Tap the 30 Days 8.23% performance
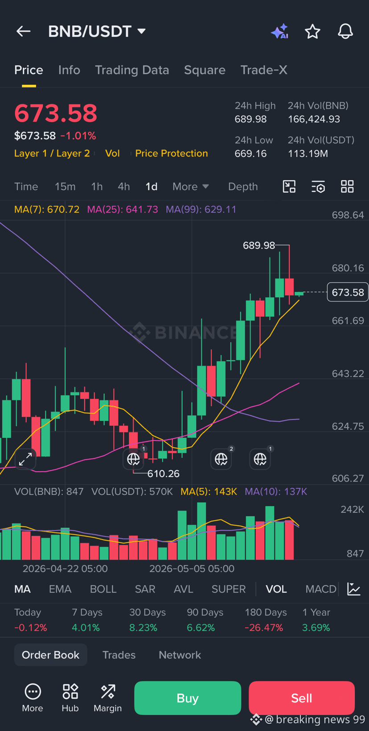369x731 pixels. [x=148, y=620]
